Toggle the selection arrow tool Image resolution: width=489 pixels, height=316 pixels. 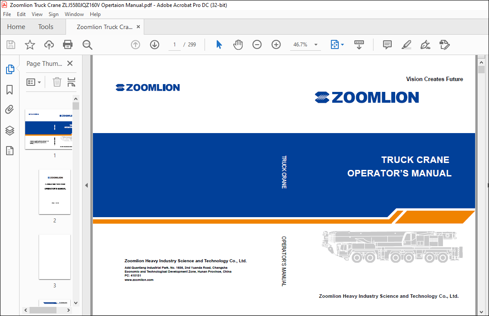click(x=219, y=45)
